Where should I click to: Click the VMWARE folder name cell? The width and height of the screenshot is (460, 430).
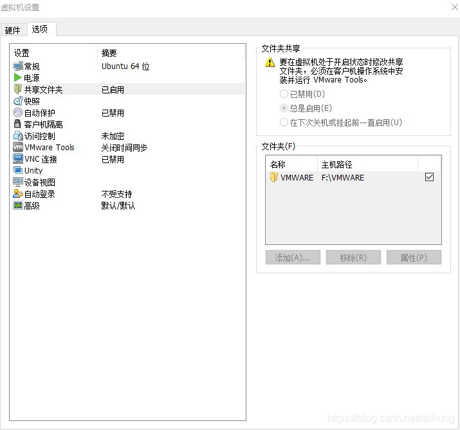[297, 177]
